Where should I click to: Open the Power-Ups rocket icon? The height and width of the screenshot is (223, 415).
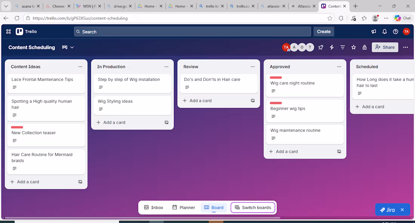[321, 47]
